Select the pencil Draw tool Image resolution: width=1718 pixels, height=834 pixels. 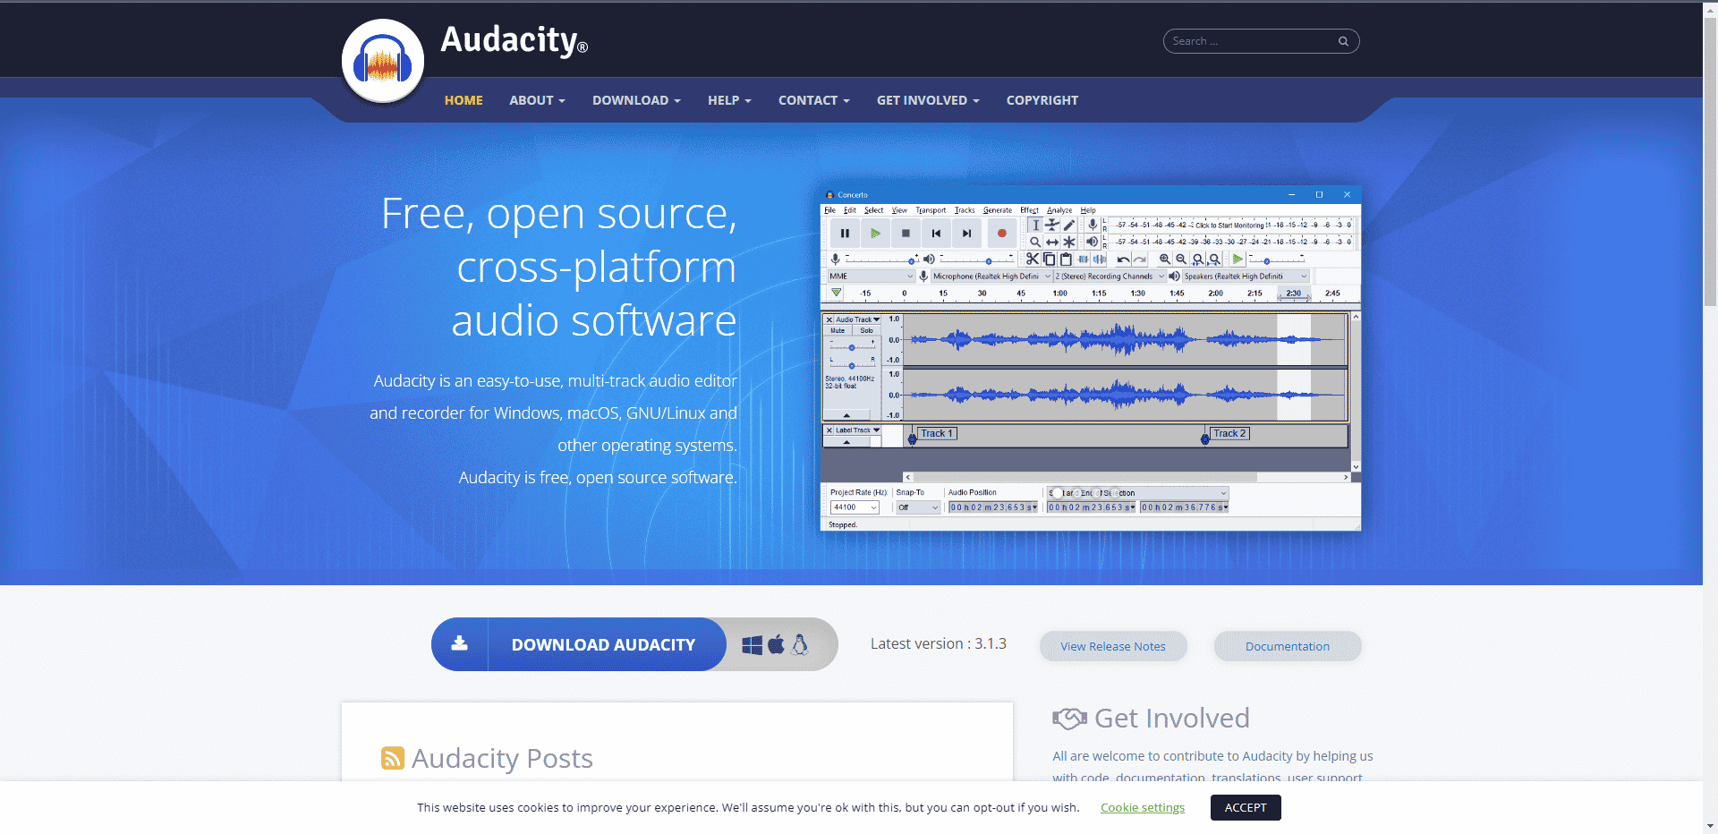click(1069, 226)
